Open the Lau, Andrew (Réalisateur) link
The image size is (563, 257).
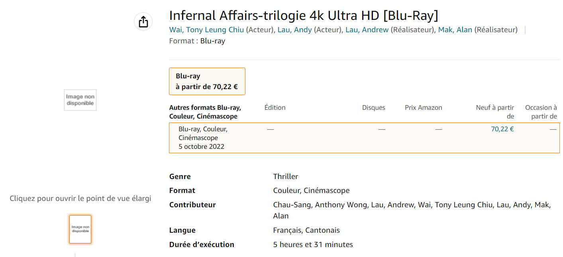click(x=367, y=30)
